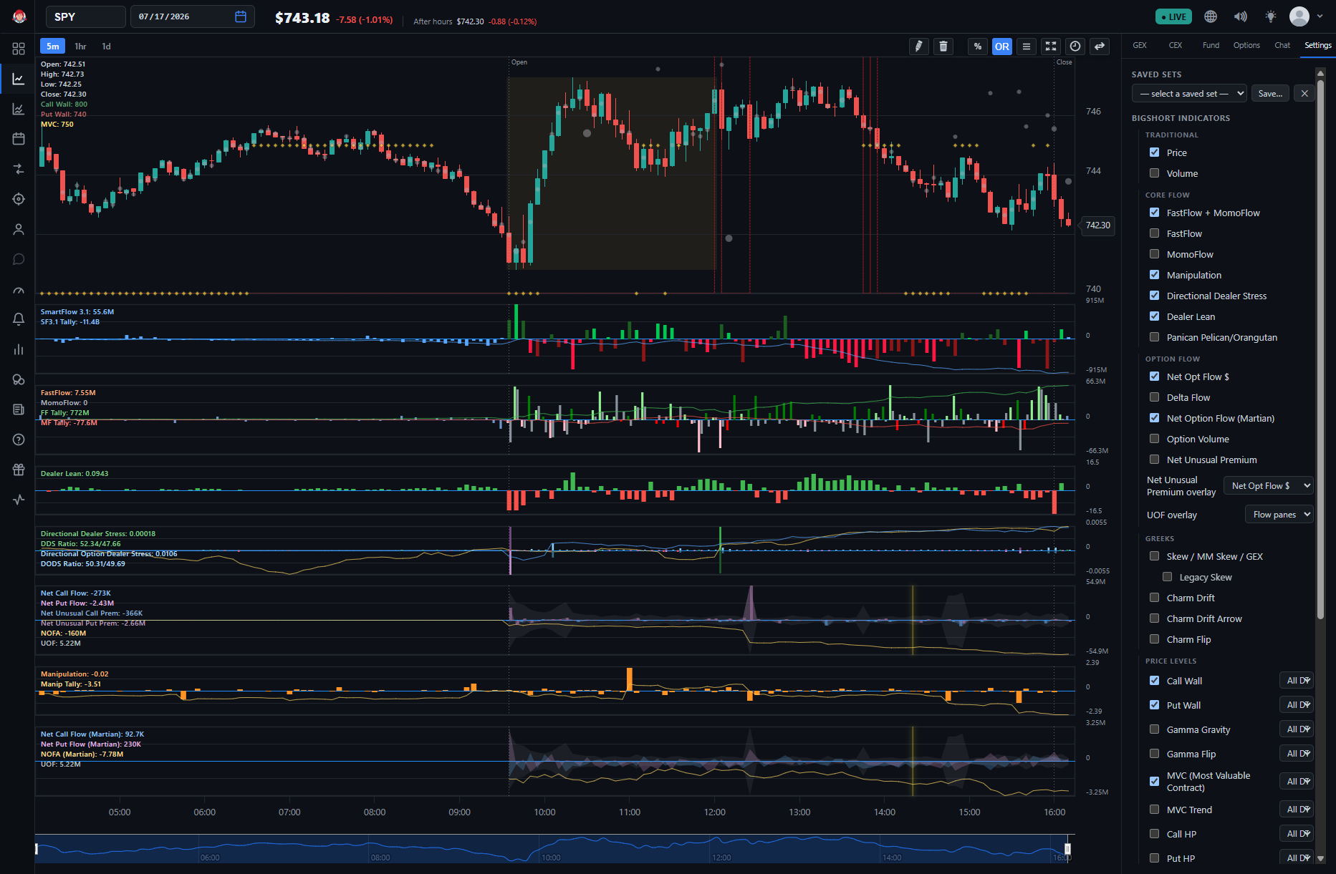This screenshot has height=874, width=1336.
Task: Toggle the OR opening range button
Action: (1002, 47)
